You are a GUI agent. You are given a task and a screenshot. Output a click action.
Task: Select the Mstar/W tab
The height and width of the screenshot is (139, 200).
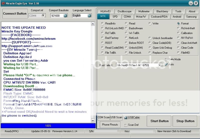point(141,16)
